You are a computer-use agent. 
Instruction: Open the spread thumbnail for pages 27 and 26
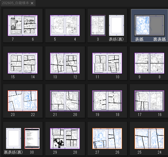tap(107, 138)
